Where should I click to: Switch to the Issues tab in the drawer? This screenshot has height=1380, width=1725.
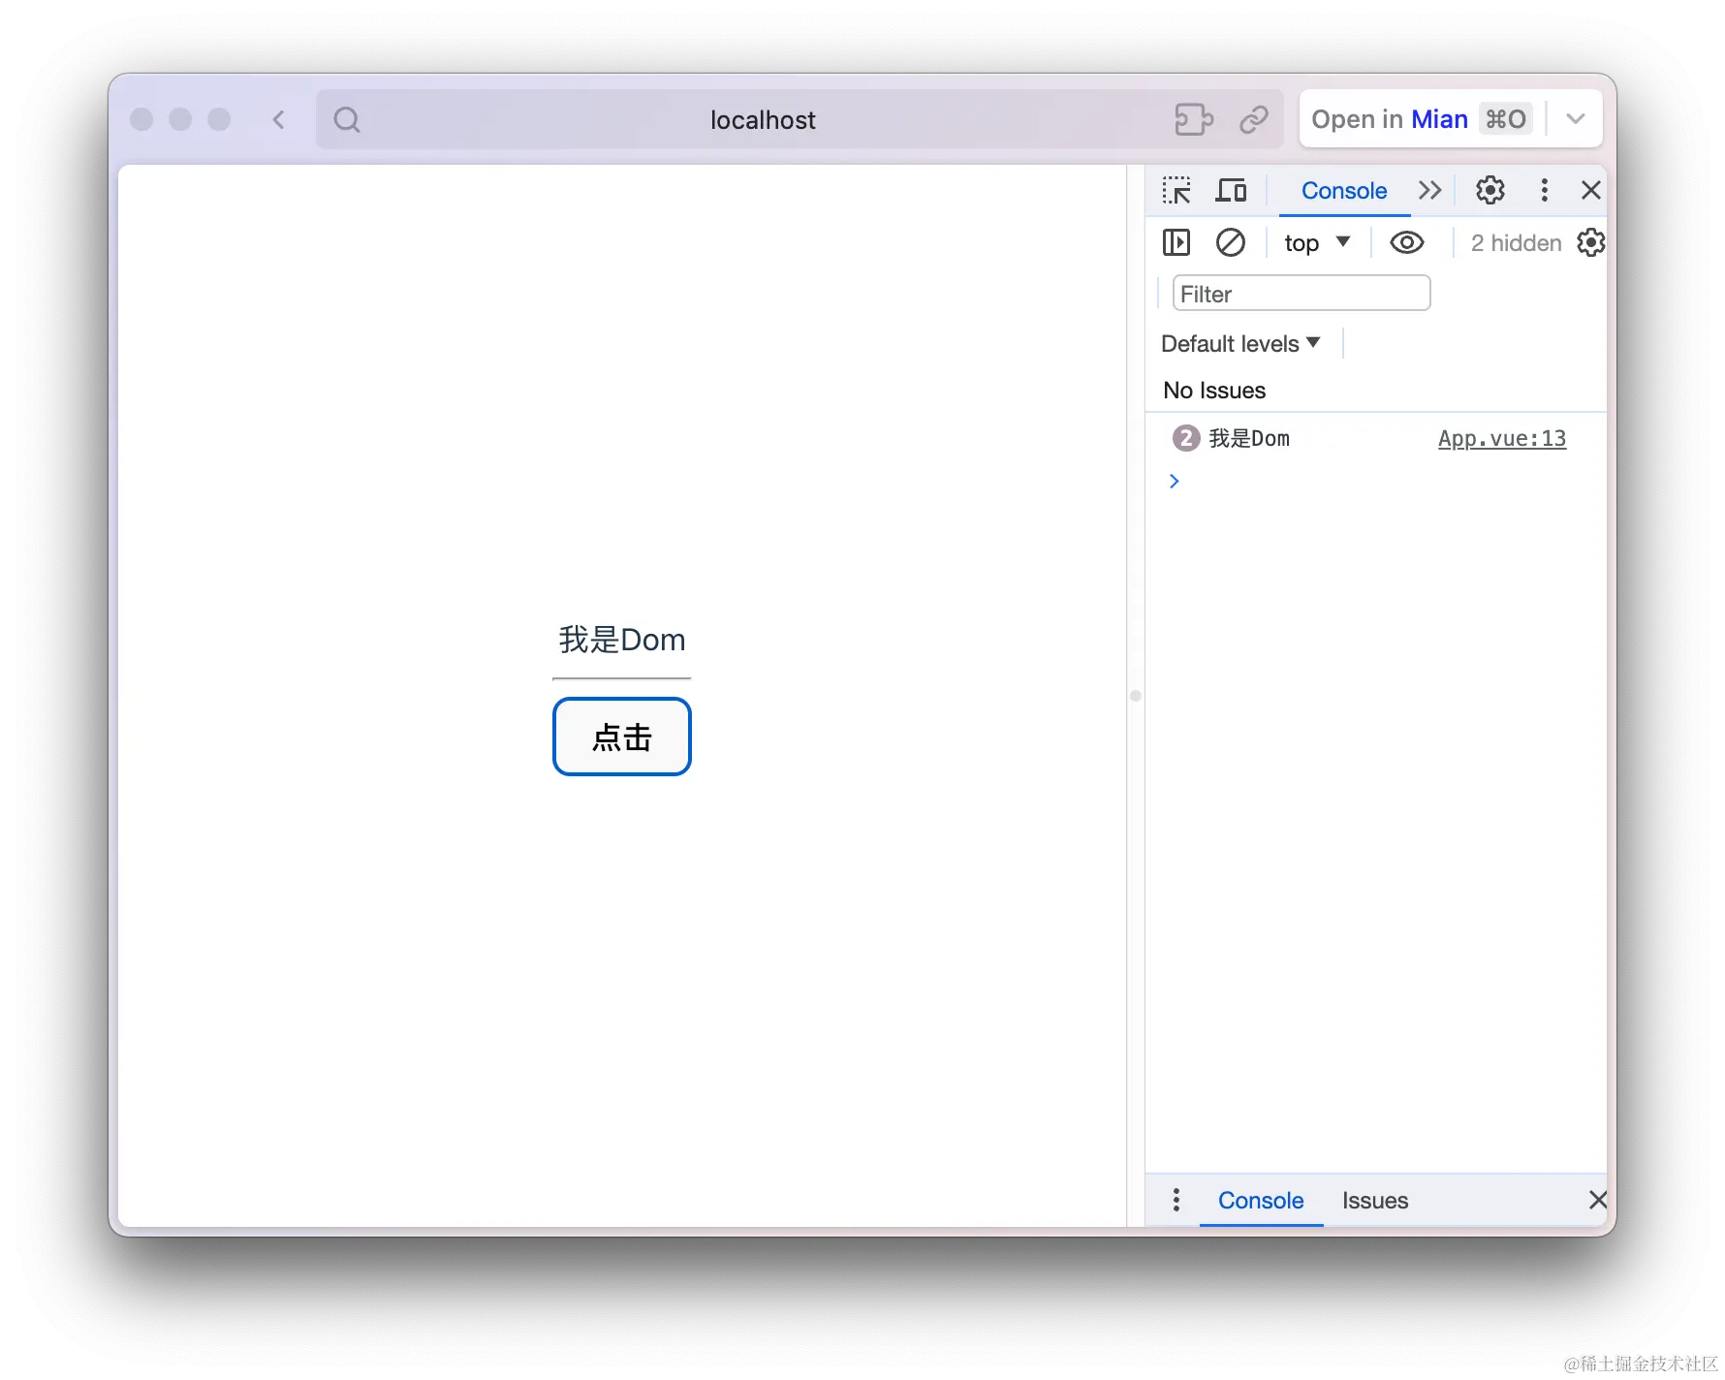click(1375, 1200)
